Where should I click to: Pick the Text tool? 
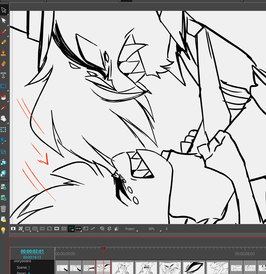click(4, 75)
